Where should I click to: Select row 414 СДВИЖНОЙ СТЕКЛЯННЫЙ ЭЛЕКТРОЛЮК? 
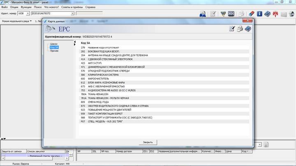pyautogui.click(x=164, y=59)
